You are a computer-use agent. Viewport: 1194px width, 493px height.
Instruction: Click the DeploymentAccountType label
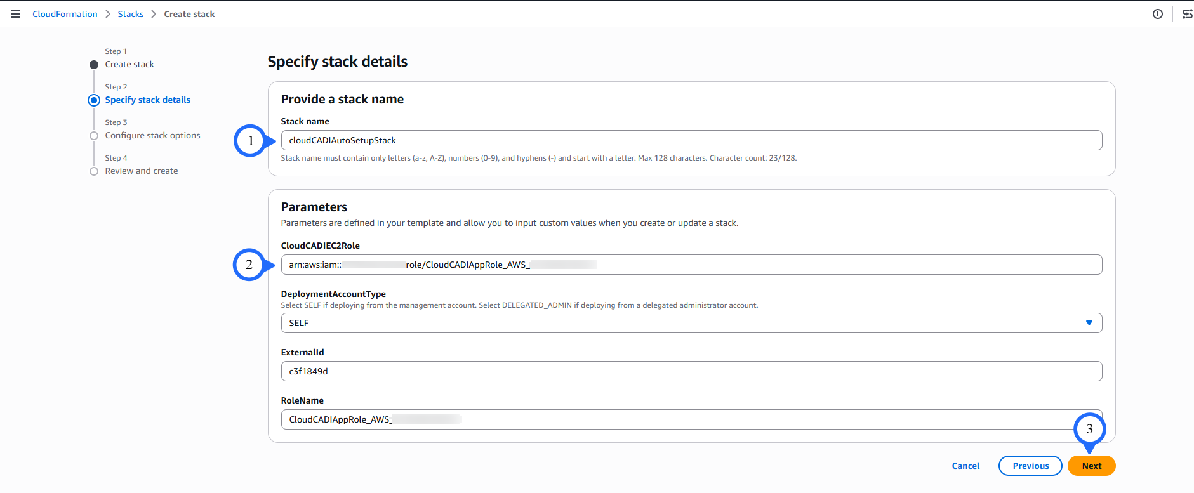(333, 294)
